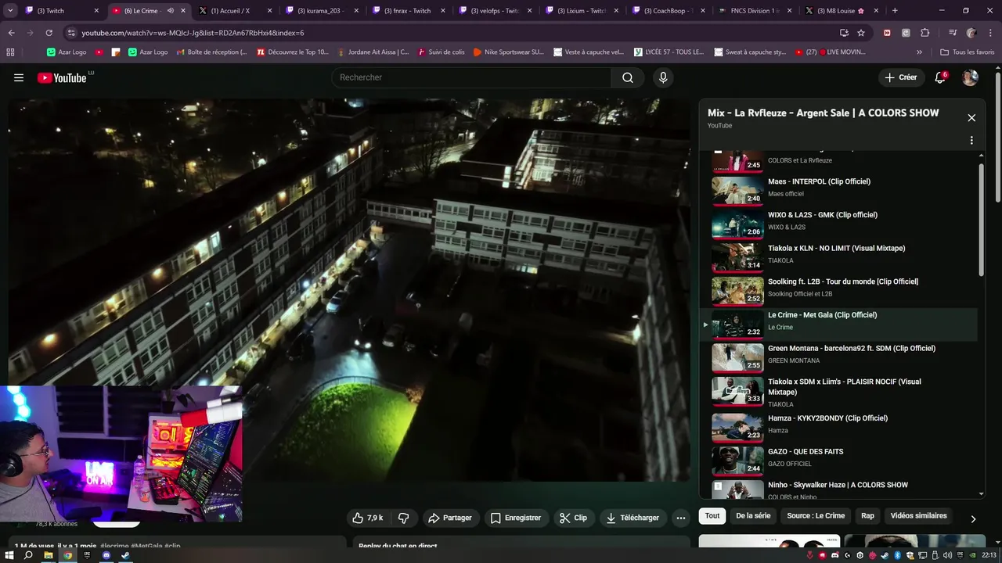1002x563 pixels.
Task: Open the account avatar menu
Action: click(x=970, y=77)
